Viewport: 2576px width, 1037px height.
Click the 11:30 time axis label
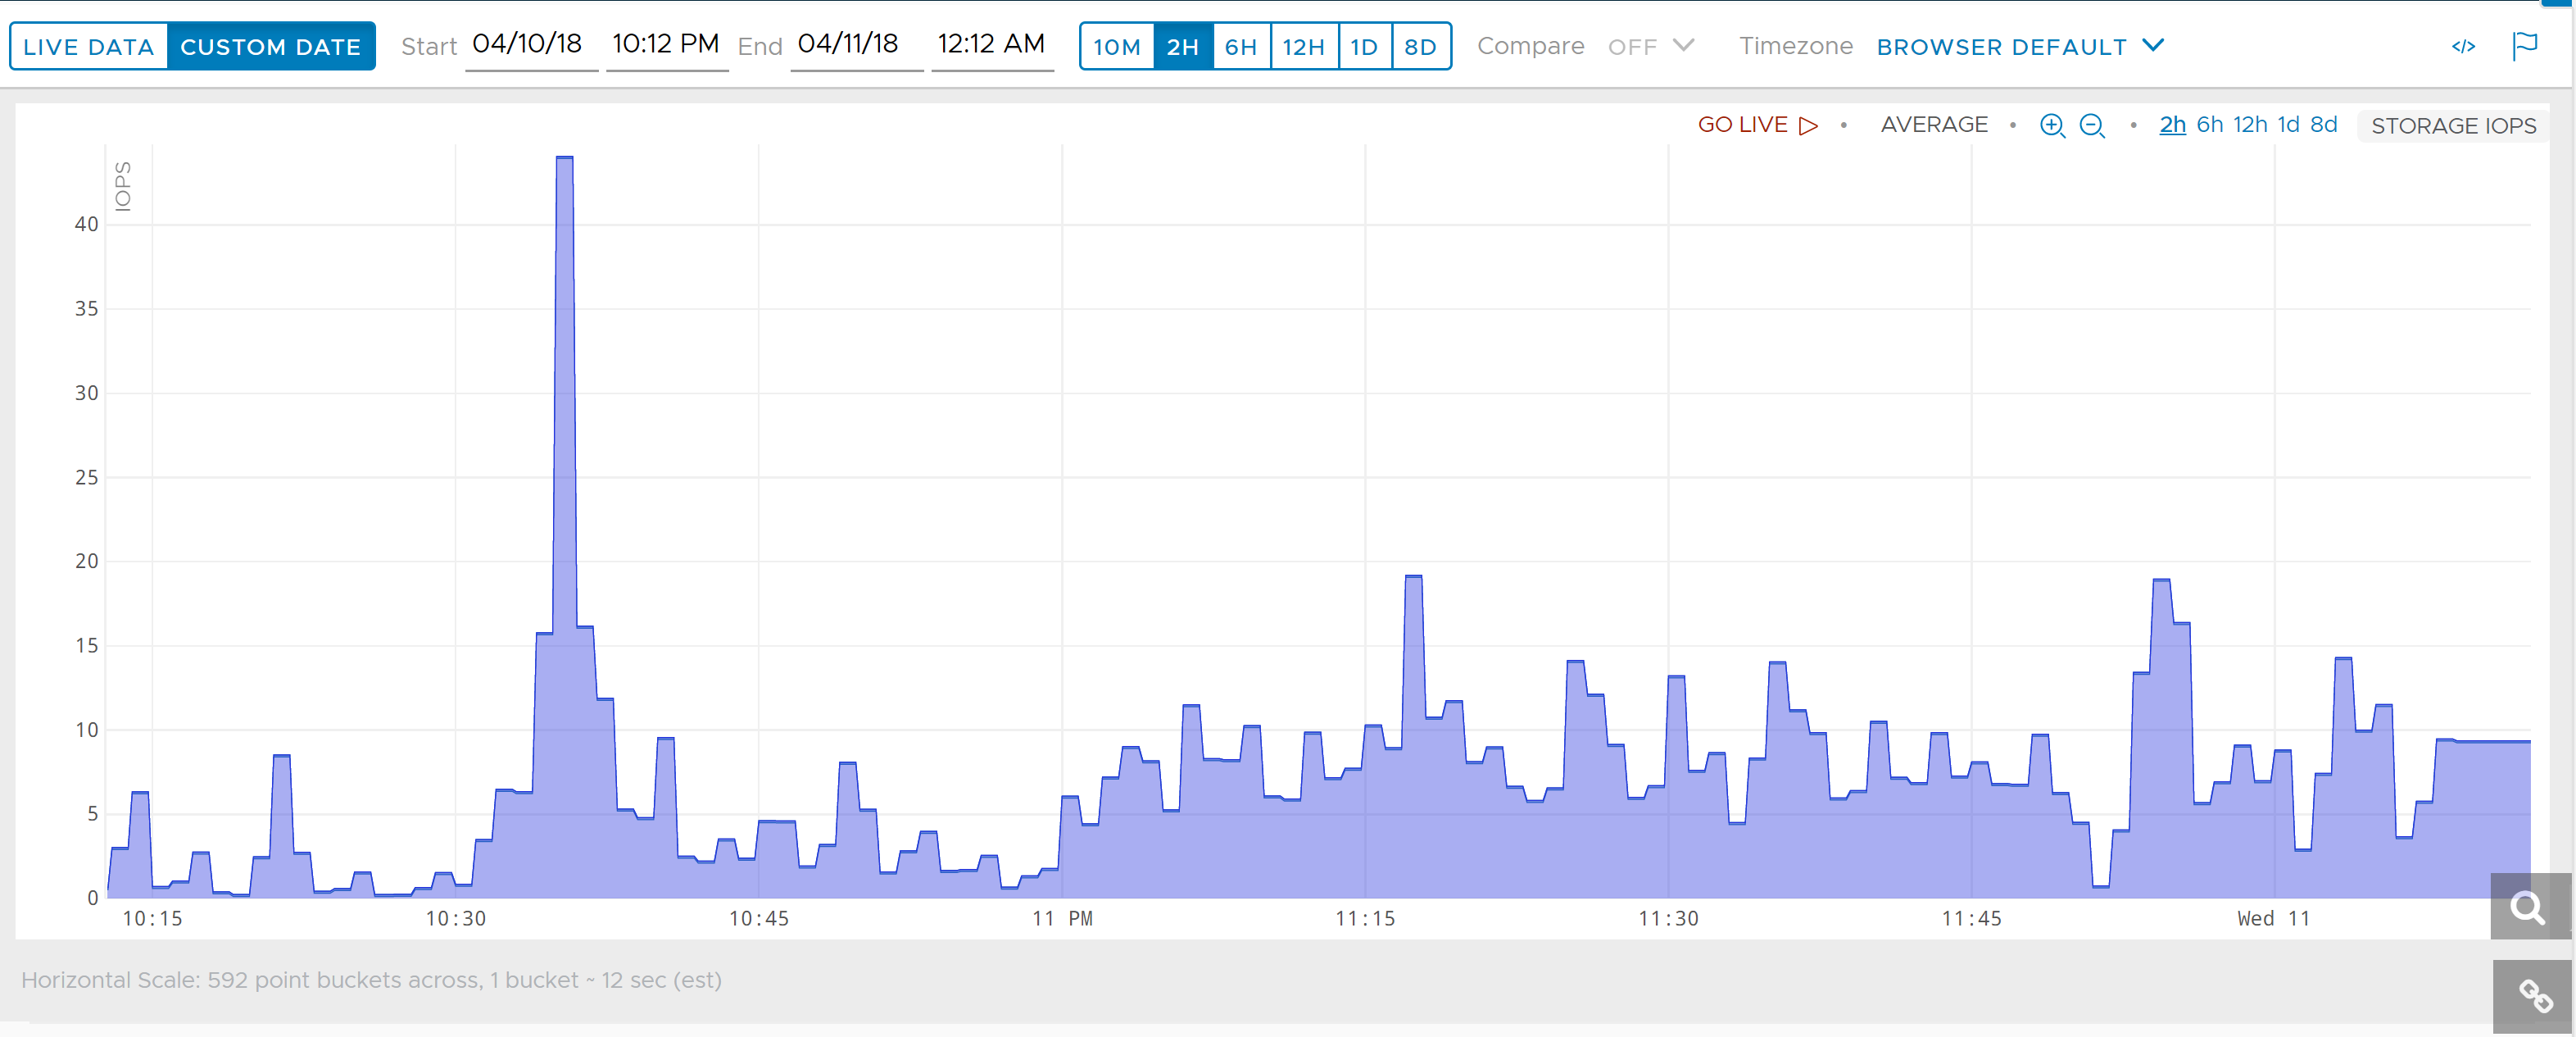coord(1668,919)
